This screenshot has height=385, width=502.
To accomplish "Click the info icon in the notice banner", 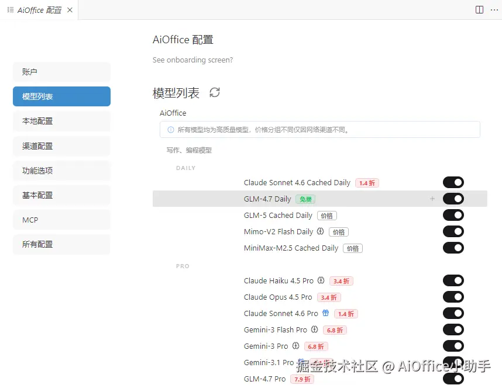I will (x=171, y=130).
